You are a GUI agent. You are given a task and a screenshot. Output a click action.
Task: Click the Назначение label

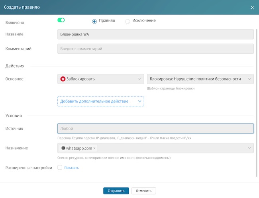(x=17, y=148)
